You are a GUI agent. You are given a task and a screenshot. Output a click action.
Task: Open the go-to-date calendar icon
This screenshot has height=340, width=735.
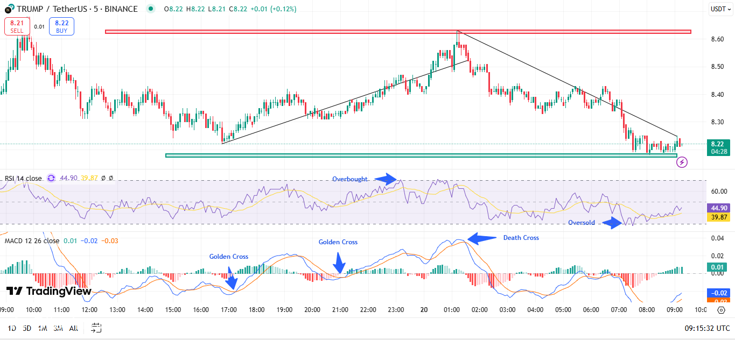point(96,327)
